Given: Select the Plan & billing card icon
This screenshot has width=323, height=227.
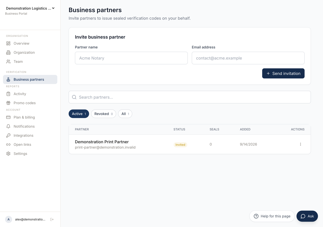Looking at the screenshot, I should pyautogui.click(x=8, y=117).
